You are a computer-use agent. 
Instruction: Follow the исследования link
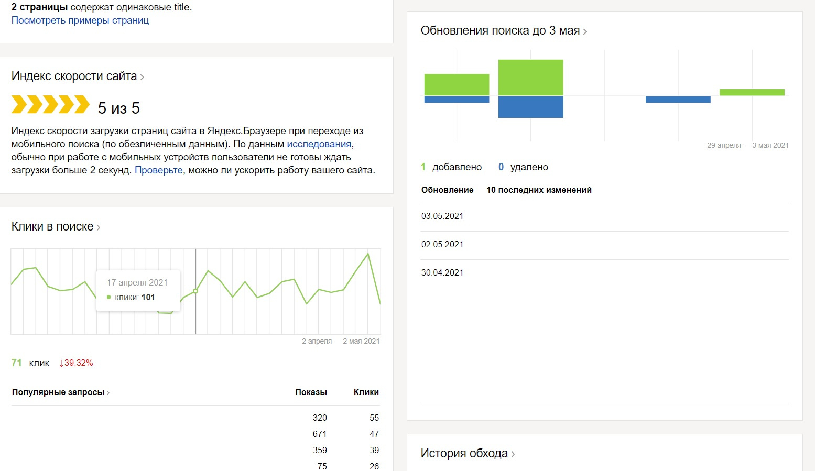tap(319, 144)
